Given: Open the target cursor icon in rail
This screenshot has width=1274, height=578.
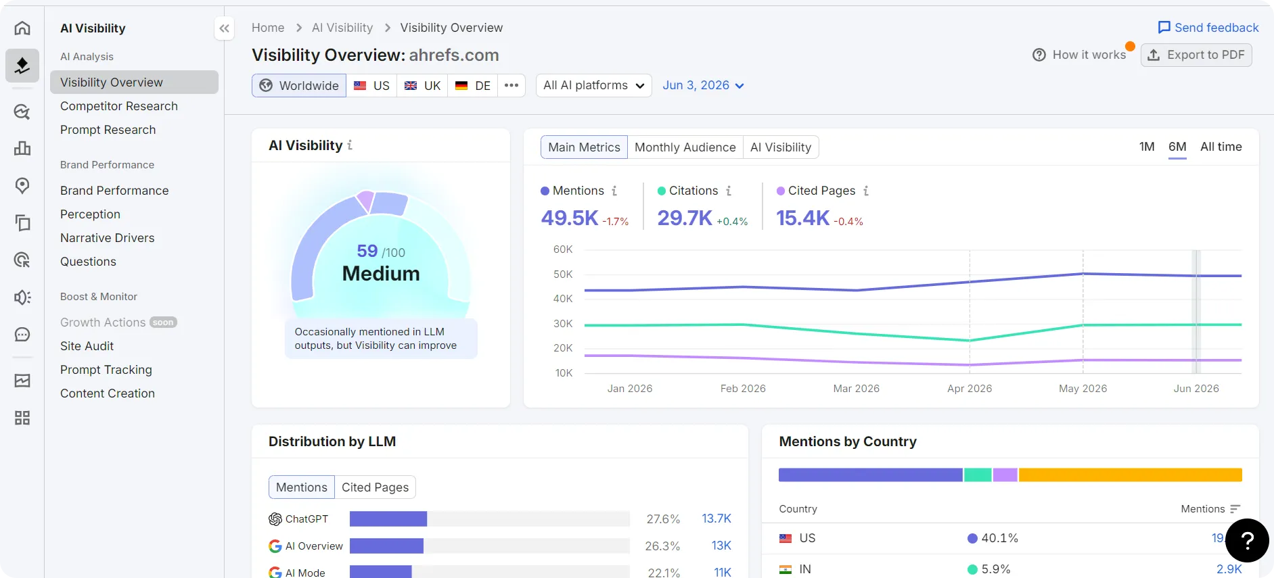Looking at the screenshot, I should tap(22, 260).
